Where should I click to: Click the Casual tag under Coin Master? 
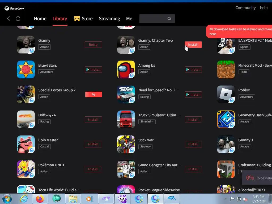(x=44, y=147)
